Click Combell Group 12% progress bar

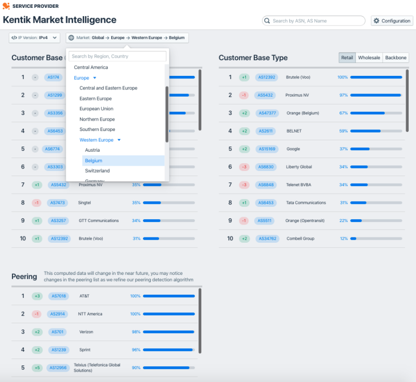376,239
